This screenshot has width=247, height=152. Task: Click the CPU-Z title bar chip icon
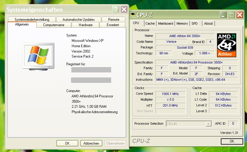tap(133, 15)
